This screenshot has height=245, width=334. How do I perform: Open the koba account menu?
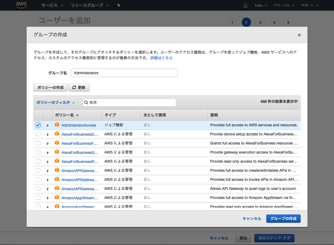[261, 5]
